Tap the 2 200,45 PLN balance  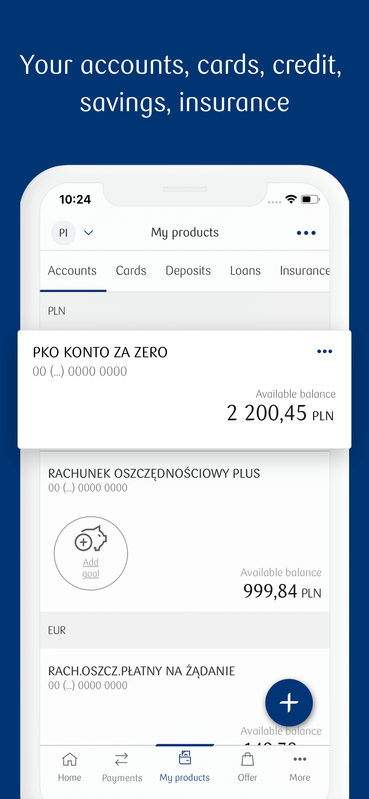[280, 413]
